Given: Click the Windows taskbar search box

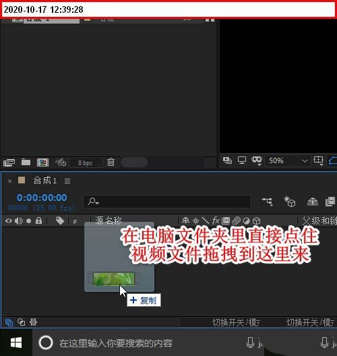Looking at the screenshot, I should pyautogui.click(x=116, y=343).
